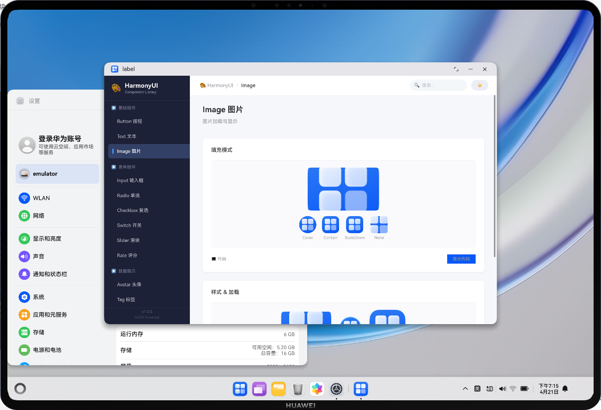The height and width of the screenshot is (410, 601).
Task: Open the Gallery flower icon in dock
Action: tap(317, 389)
